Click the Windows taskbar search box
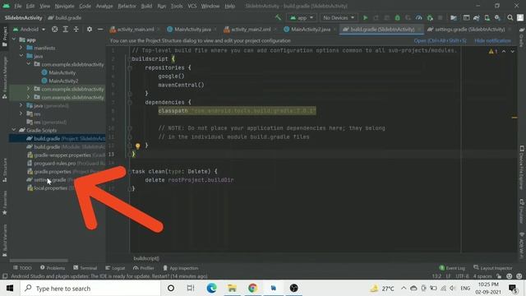 (x=90, y=288)
